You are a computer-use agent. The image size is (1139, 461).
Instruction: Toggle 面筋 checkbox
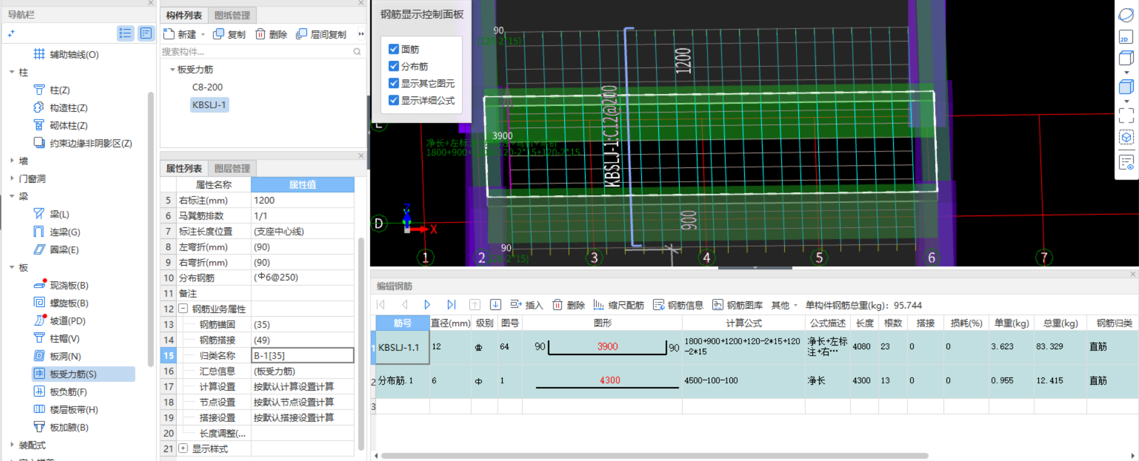(393, 49)
